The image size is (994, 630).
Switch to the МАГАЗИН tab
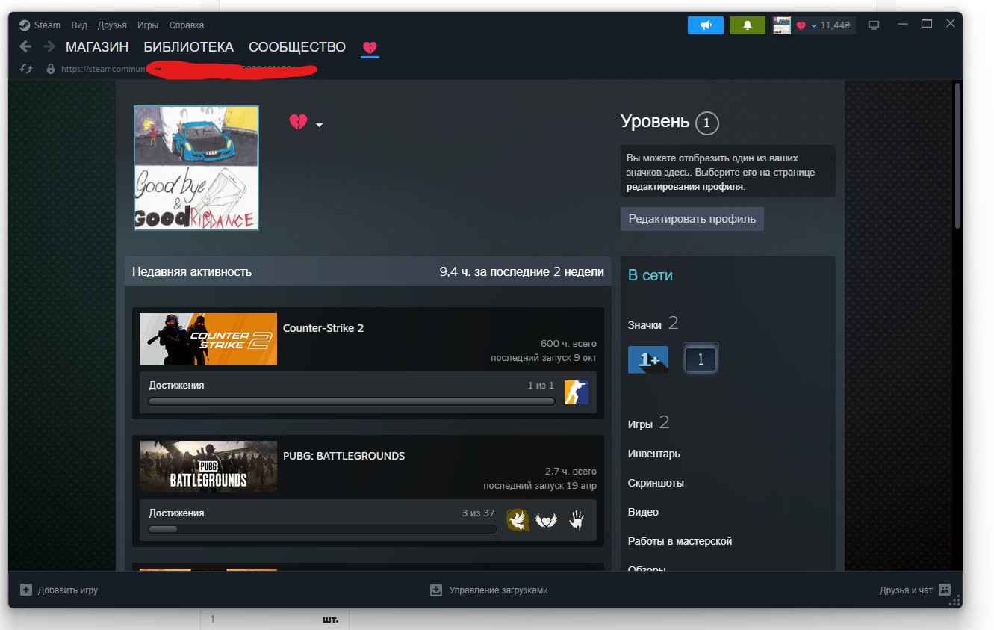tap(97, 47)
